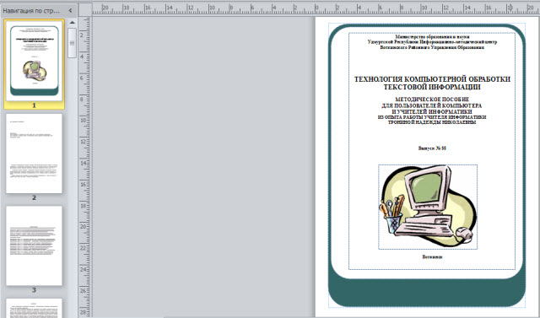Collapse the page navigation pane chevron
The image size is (540, 318).
pyautogui.click(x=70, y=10)
